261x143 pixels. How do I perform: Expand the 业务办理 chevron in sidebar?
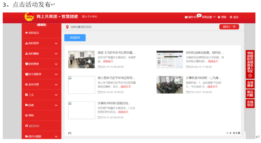(x=56, y=85)
